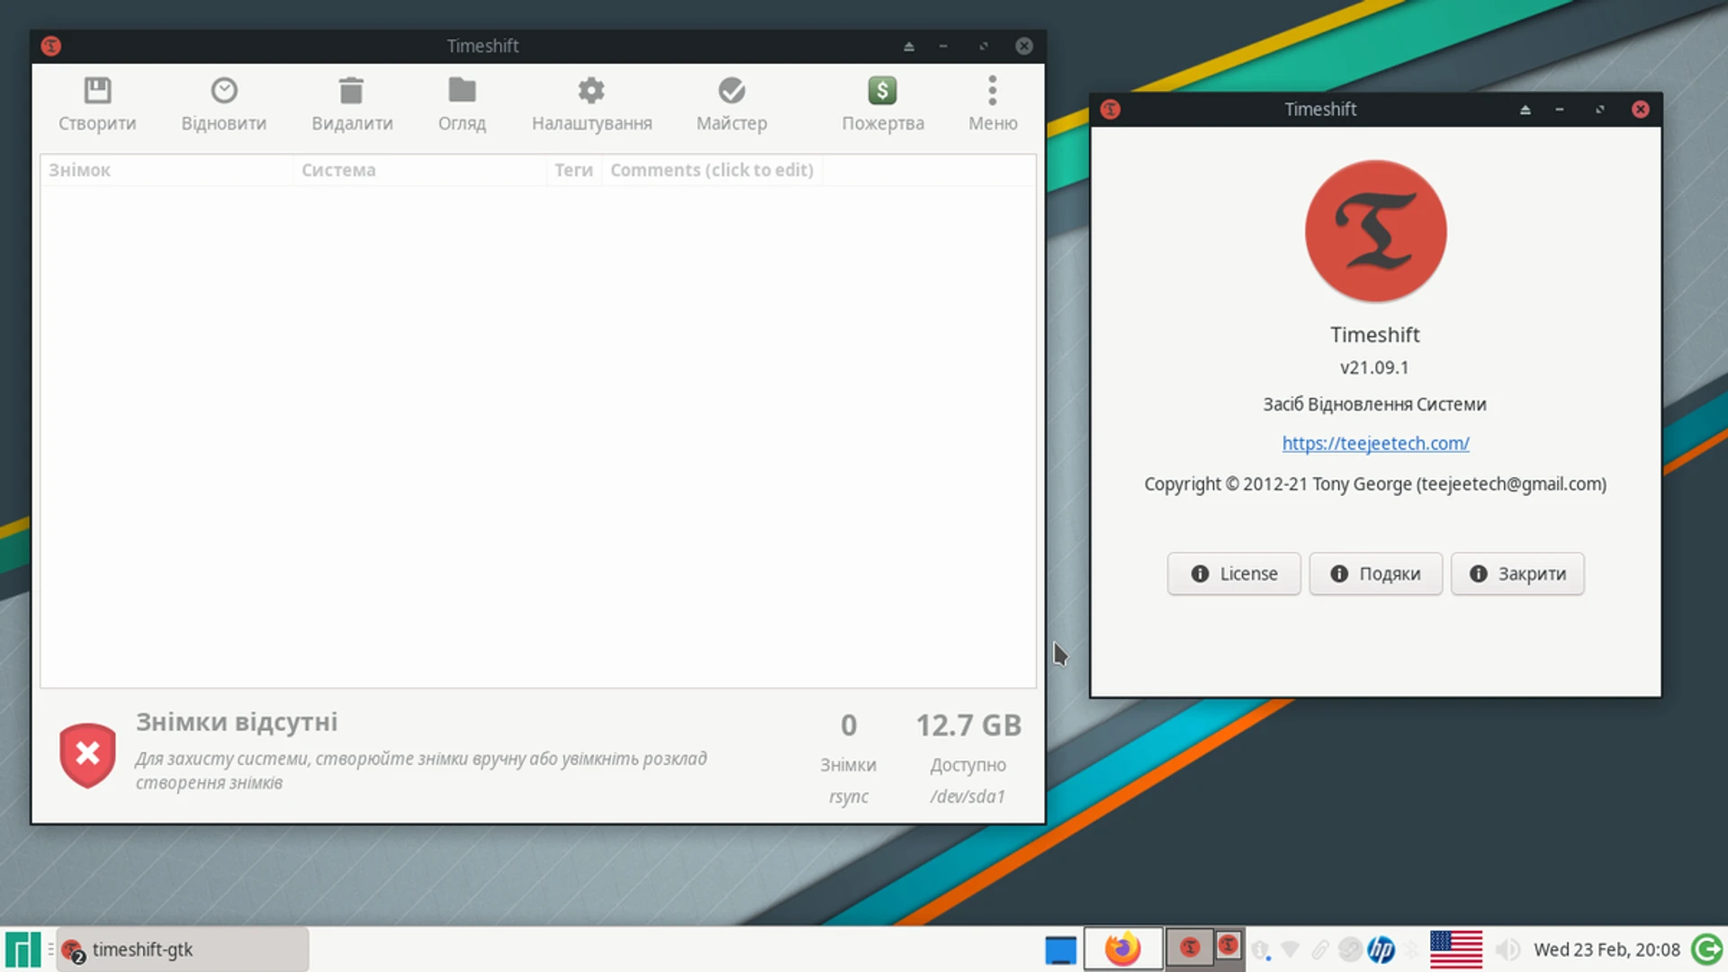
Task: Click the Comments (click to edit) column header
Action: click(x=712, y=170)
